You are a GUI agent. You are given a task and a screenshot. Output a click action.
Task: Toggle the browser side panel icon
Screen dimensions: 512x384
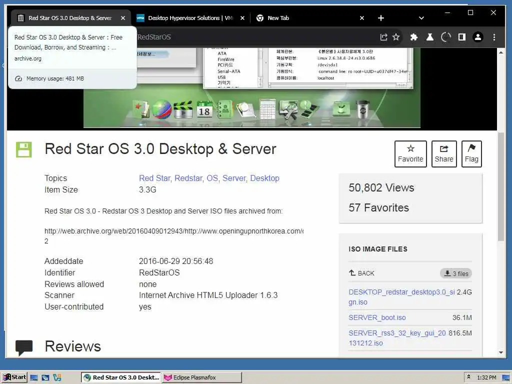pos(461,37)
